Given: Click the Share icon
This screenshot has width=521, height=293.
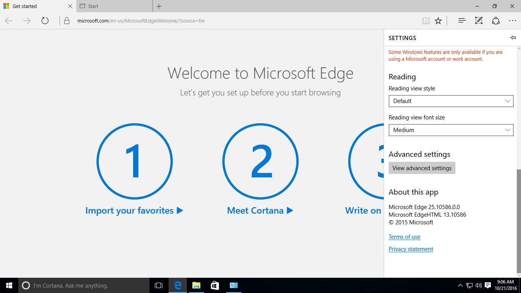Looking at the screenshot, I should click(496, 21).
